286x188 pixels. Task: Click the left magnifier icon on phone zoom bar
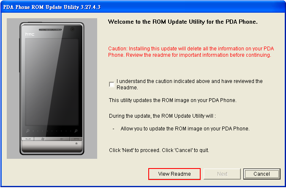coord(28,131)
